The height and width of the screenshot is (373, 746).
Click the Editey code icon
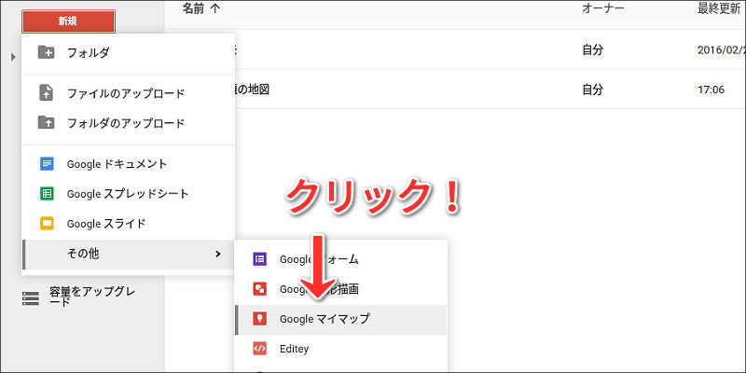tap(259, 349)
